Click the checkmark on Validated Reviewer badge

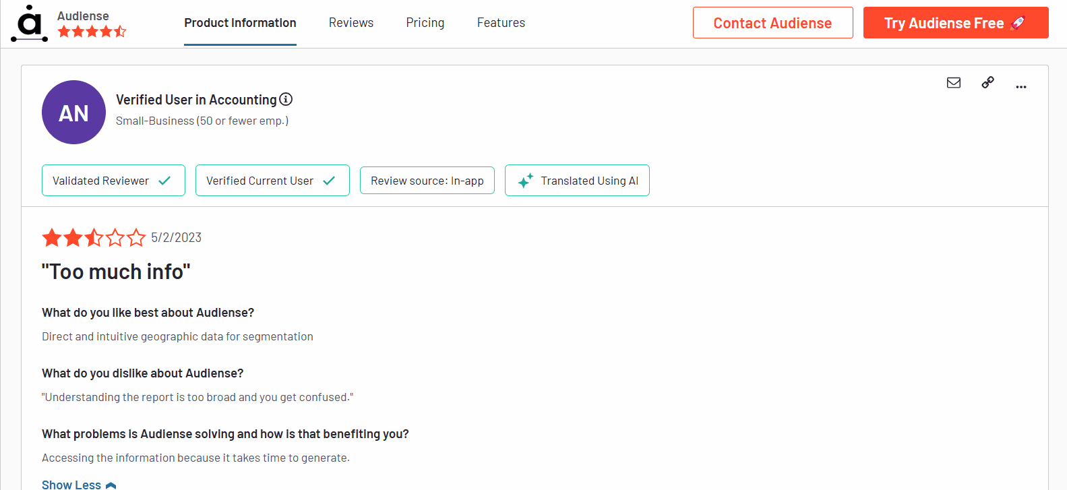[164, 181]
